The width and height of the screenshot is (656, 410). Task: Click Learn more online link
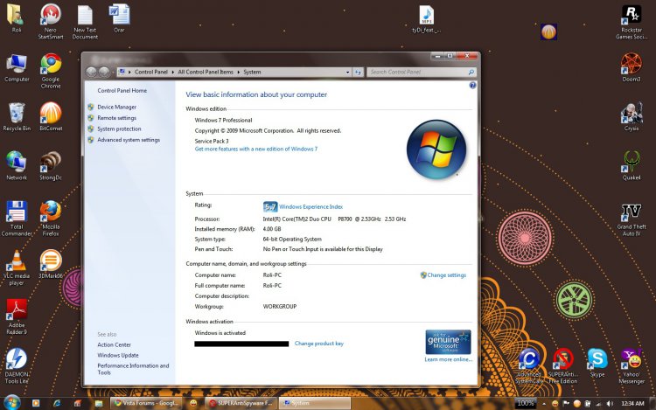[x=448, y=359]
